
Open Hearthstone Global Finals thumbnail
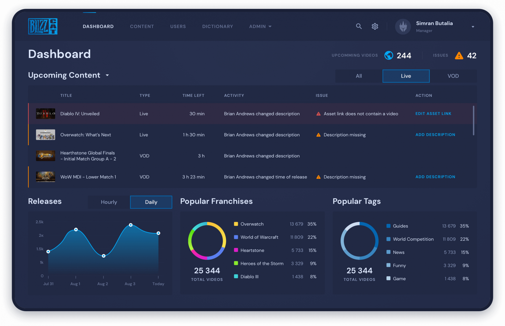pos(45,156)
